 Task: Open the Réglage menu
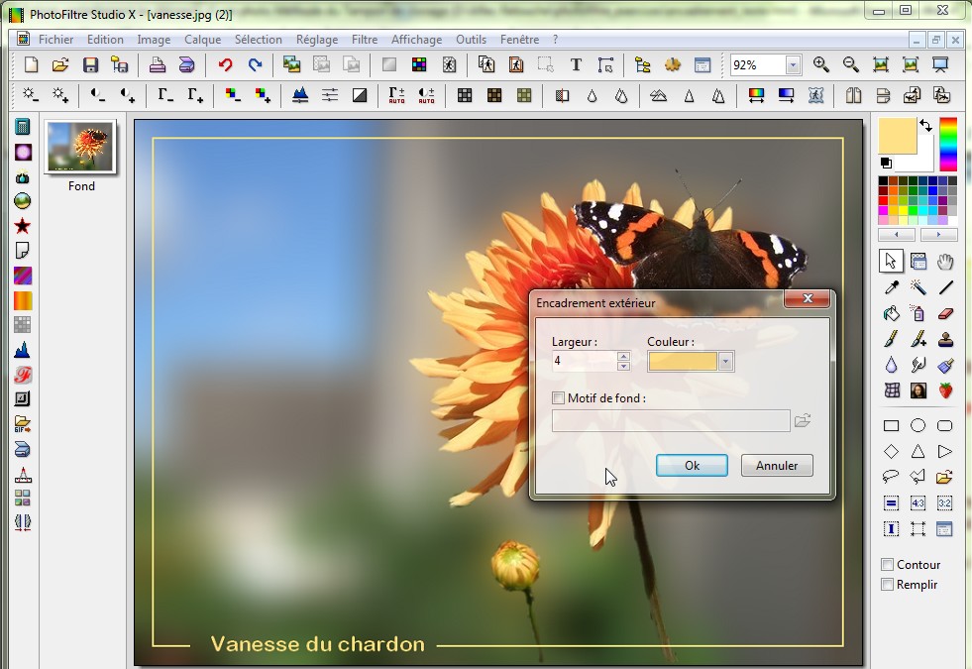click(317, 39)
